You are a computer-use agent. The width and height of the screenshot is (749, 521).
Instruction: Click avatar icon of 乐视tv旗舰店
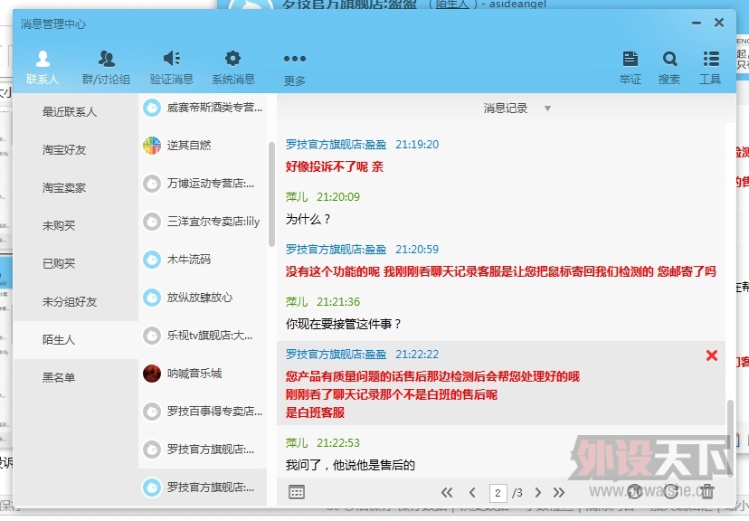click(x=152, y=336)
